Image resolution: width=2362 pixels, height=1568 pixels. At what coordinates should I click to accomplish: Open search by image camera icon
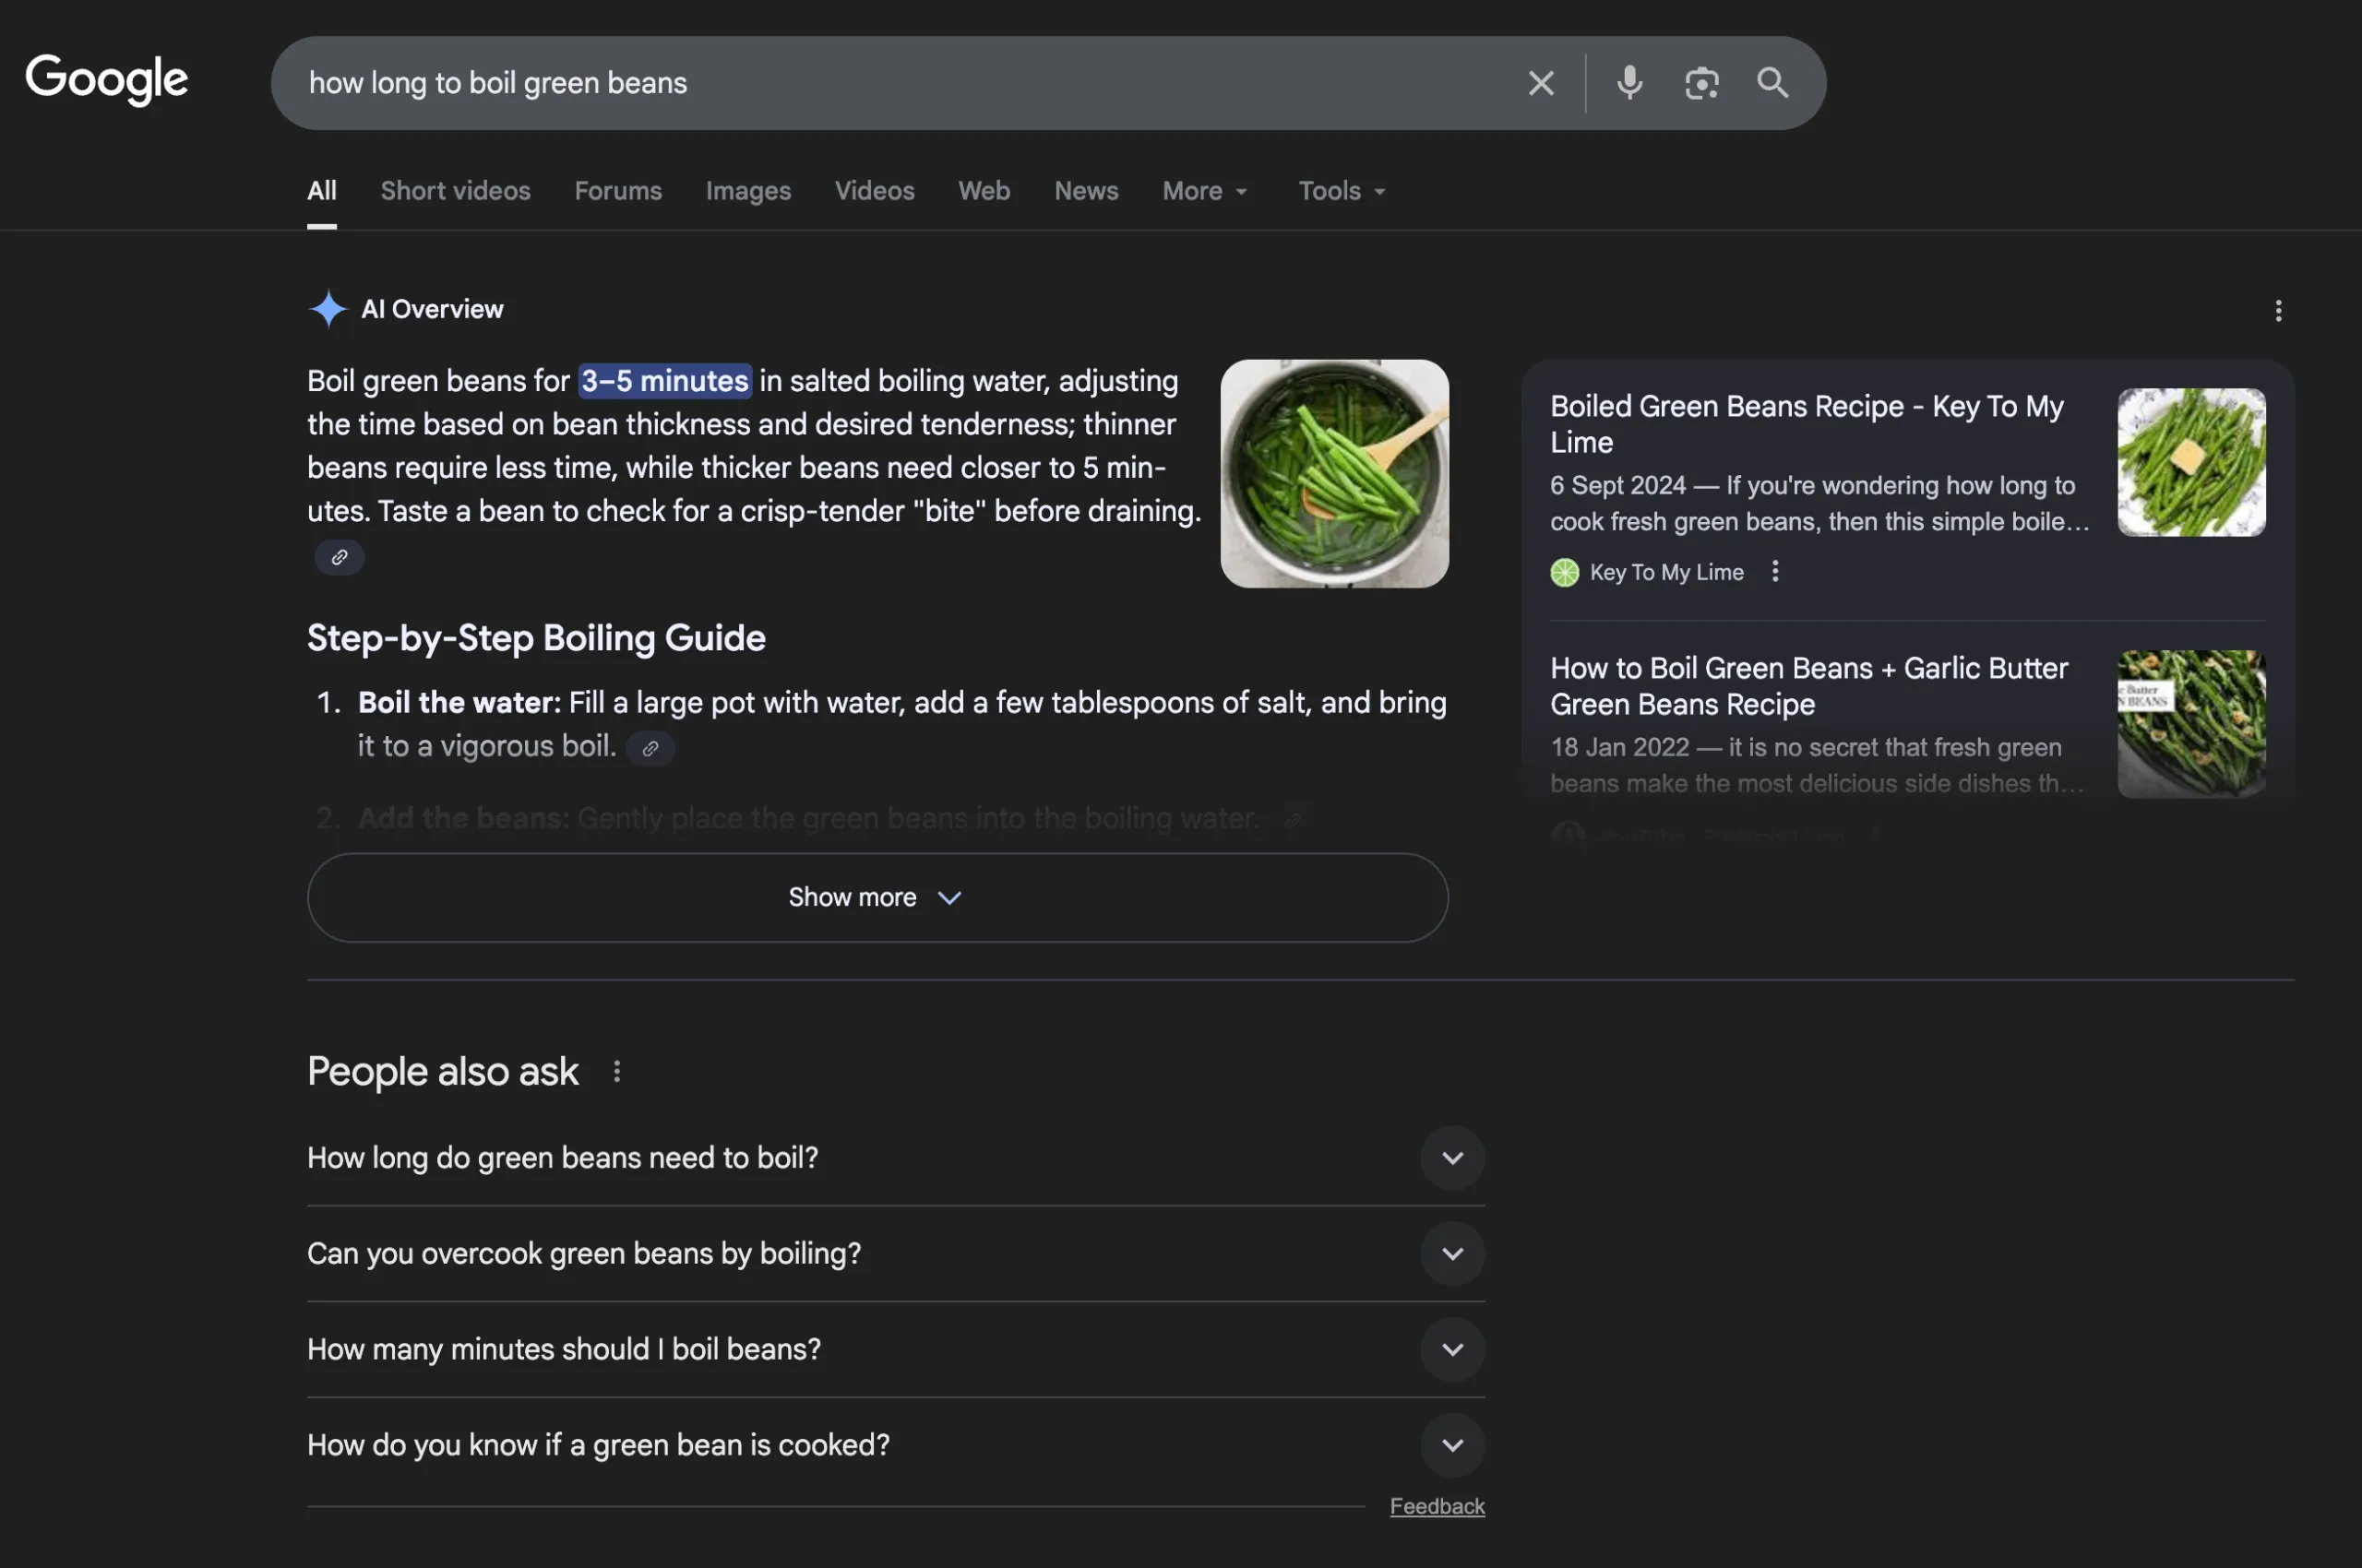(1700, 83)
